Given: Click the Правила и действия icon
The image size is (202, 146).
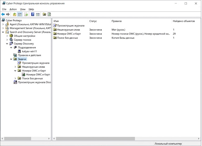Looking at the screenshot, I should pos(15,55).
